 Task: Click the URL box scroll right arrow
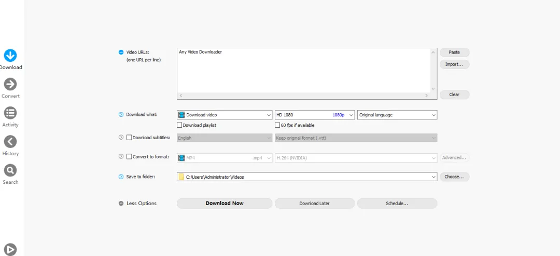point(426,96)
